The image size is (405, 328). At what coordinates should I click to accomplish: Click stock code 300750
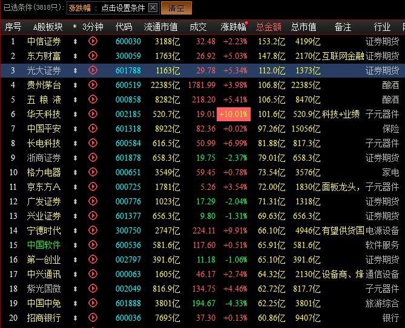click(128, 230)
